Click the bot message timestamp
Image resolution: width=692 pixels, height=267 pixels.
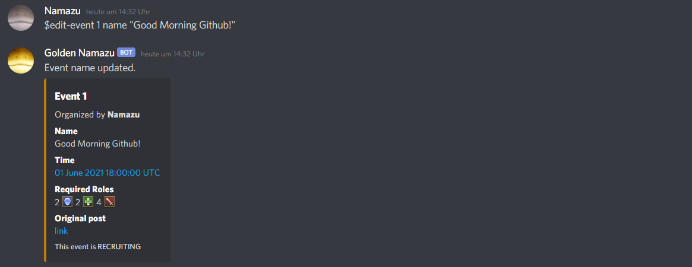point(173,54)
